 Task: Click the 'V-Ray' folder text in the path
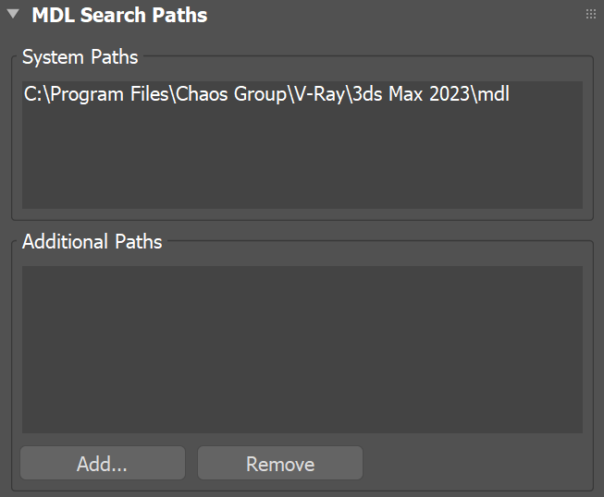[309, 94]
